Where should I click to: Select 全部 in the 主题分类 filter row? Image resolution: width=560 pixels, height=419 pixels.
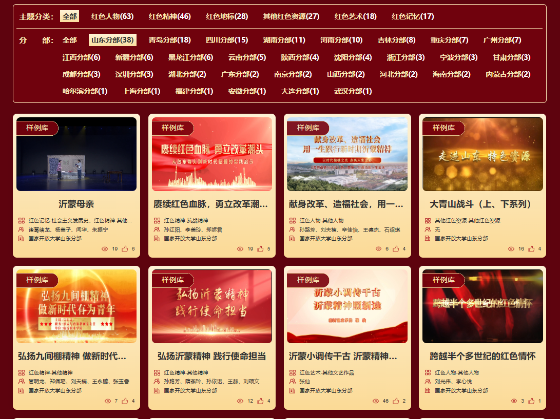69,16
